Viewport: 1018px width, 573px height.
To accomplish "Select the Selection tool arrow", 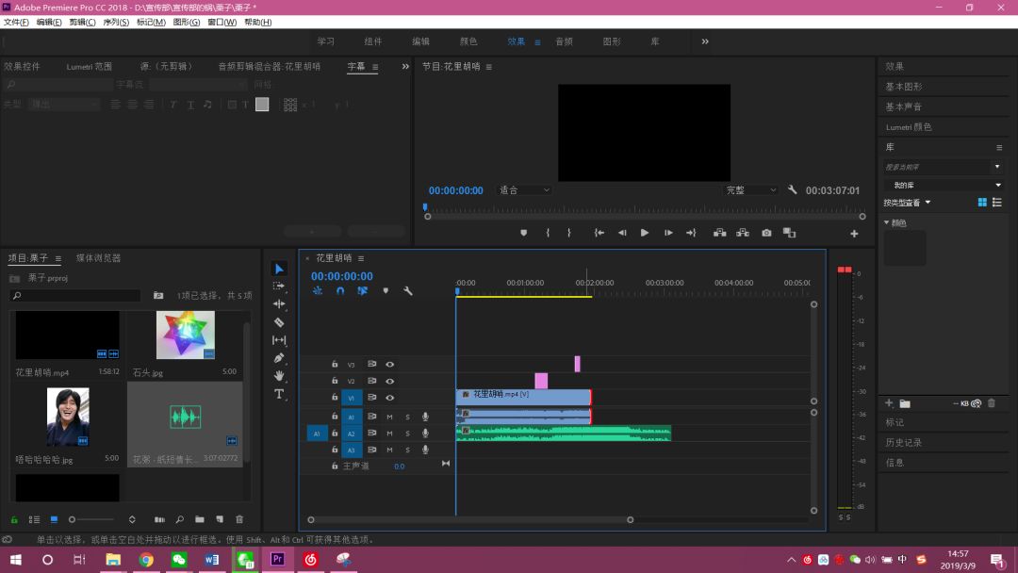I will tap(279, 269).
